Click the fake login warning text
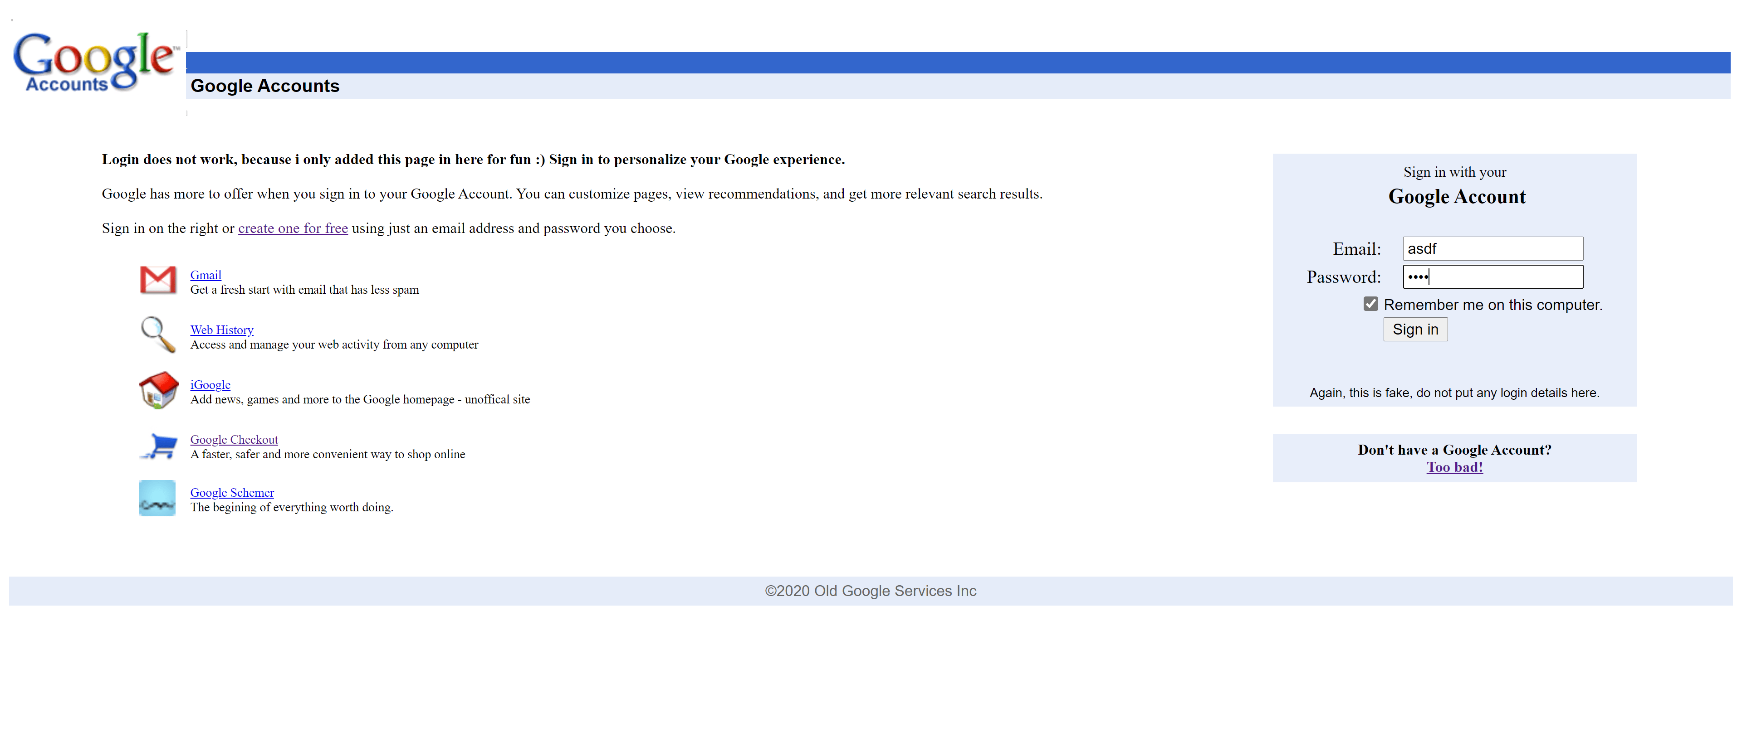1742x752 pixels. pos(1454,393)
